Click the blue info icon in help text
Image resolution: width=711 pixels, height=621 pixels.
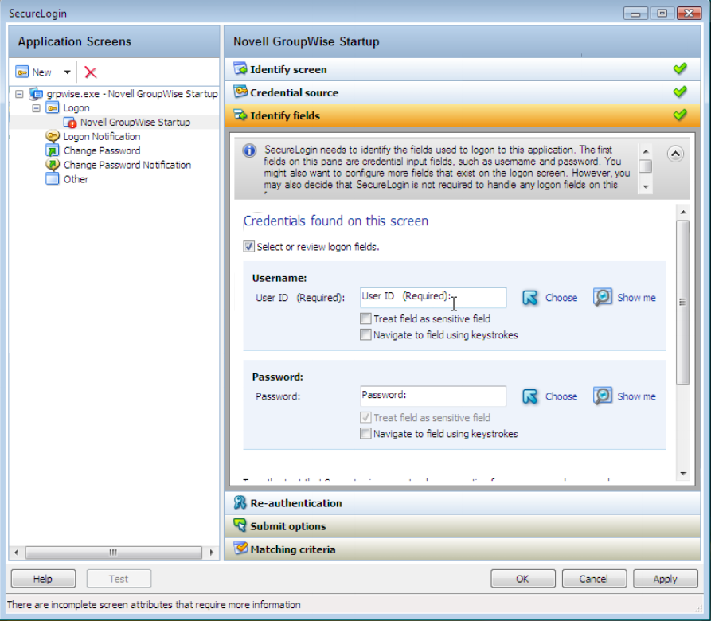[x=249, y=150]
